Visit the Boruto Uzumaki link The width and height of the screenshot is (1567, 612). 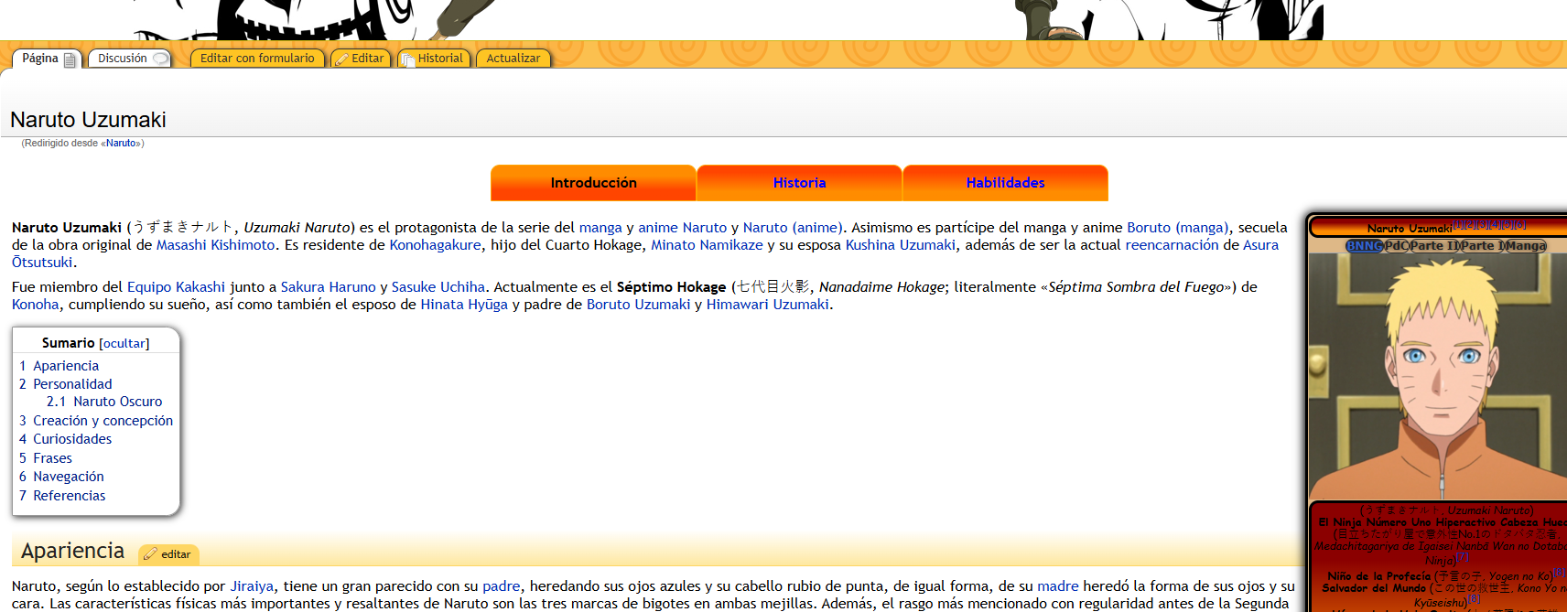click(x=639, y=305)
